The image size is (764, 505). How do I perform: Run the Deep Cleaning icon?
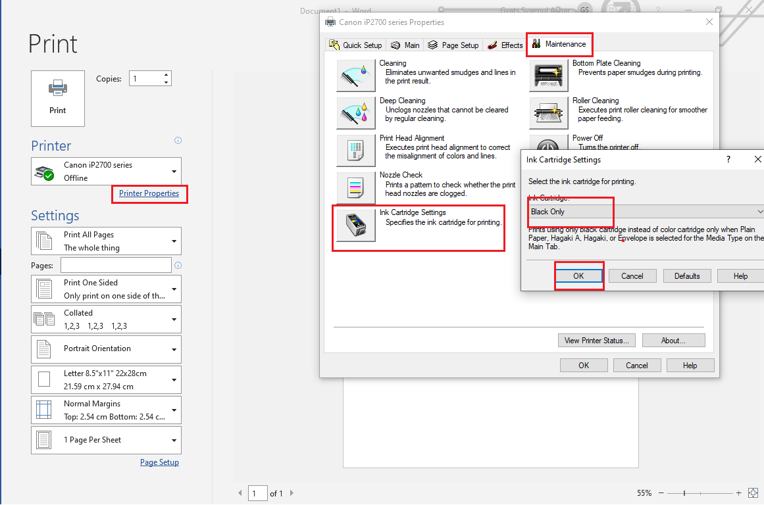(x=356, y=113)
